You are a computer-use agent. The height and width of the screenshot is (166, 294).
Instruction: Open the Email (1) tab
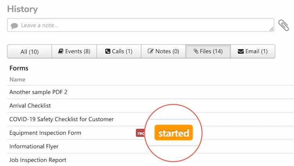click(253, 51)
